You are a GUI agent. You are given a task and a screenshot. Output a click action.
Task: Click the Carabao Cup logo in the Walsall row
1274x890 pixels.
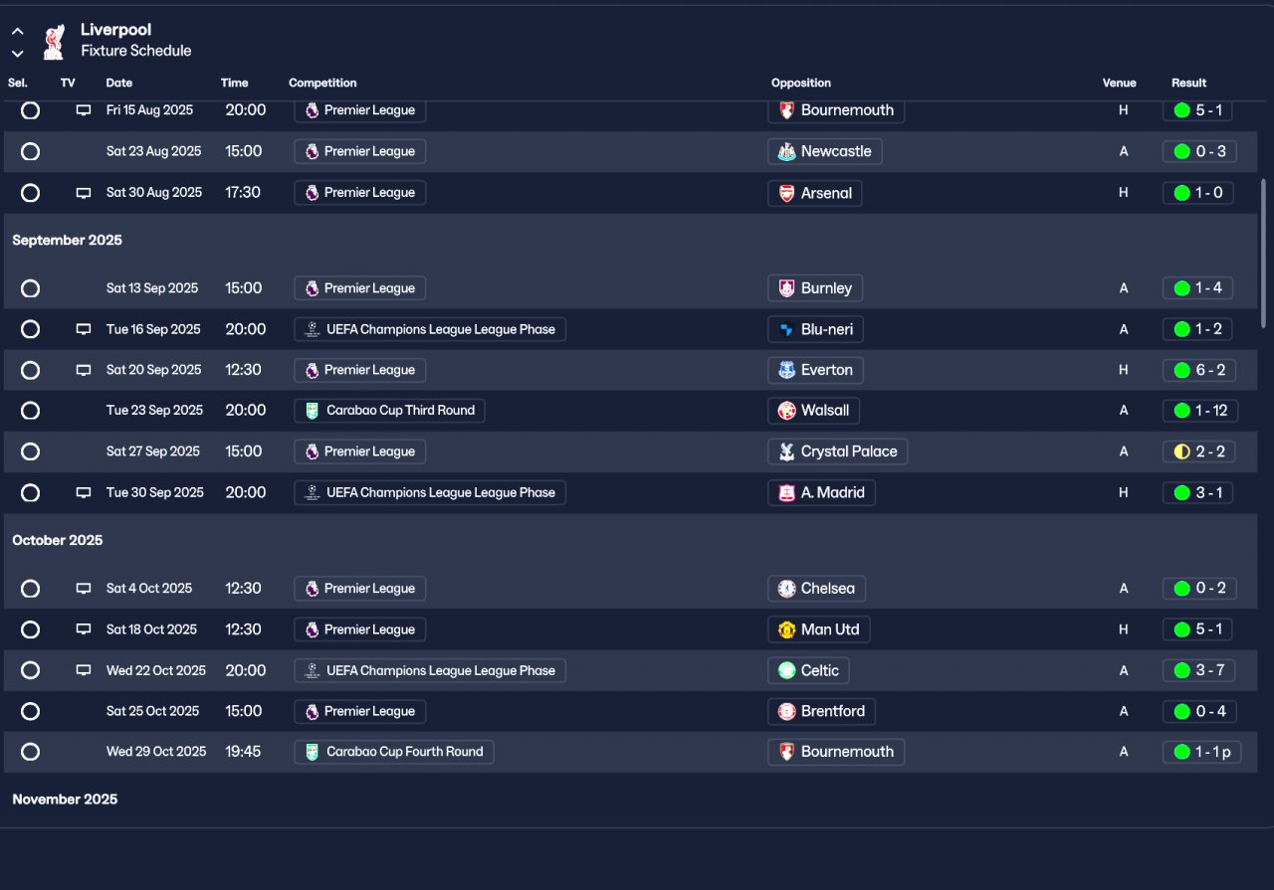[x=312, y=411]
